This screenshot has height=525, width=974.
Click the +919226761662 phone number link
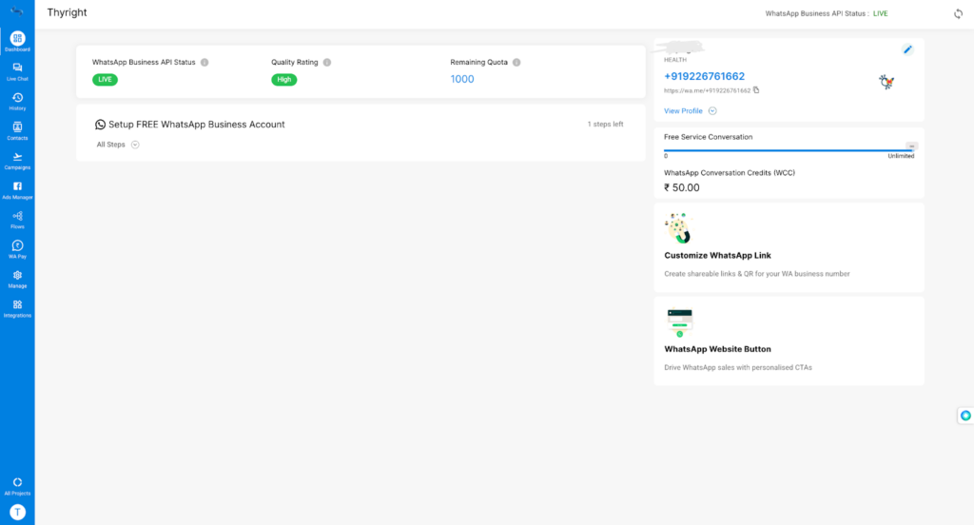704,76
